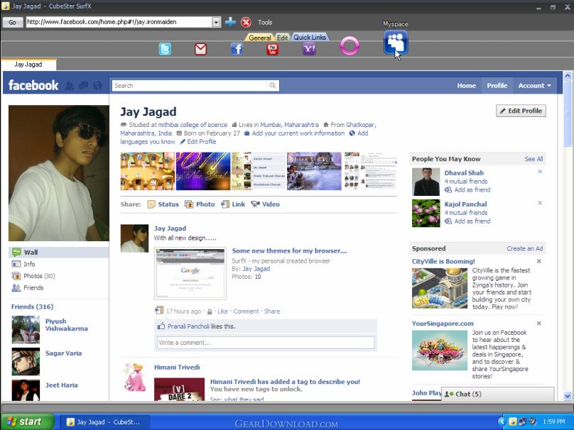
Task: Close the CityVille is Booming ad
Action: [539, 261]
